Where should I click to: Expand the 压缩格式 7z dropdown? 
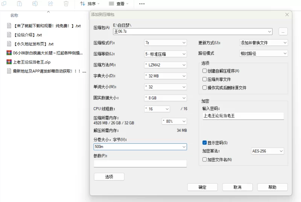pos(165,43)
